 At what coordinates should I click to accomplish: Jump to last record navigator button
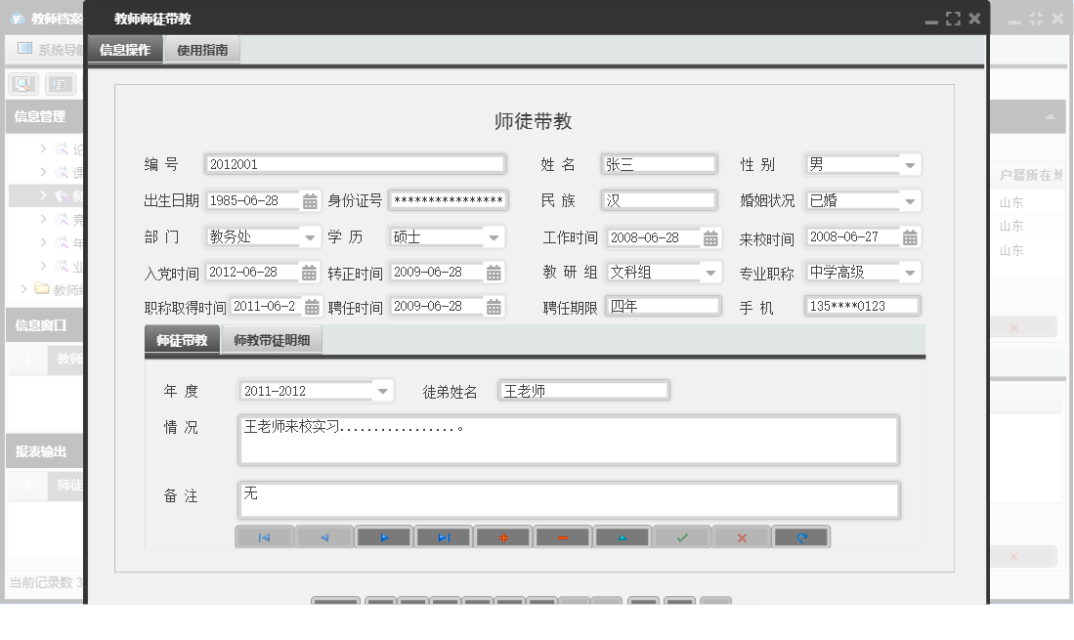click(444, 537)
